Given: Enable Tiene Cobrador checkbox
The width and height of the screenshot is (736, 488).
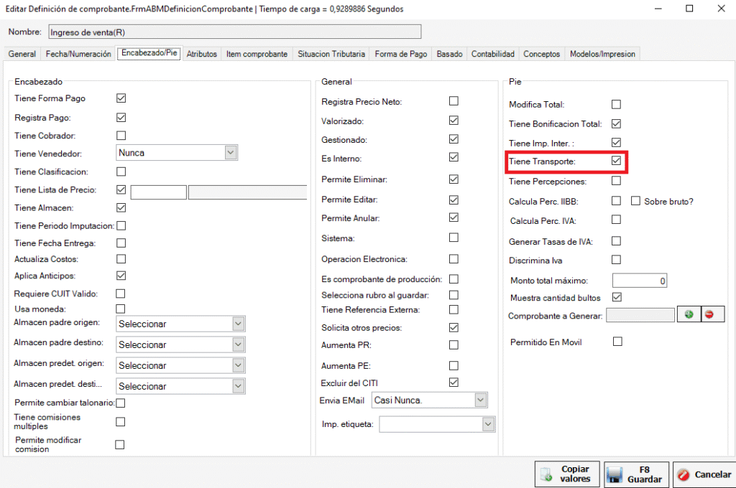Looking at the screenshot, I should (x=121, y=135).
